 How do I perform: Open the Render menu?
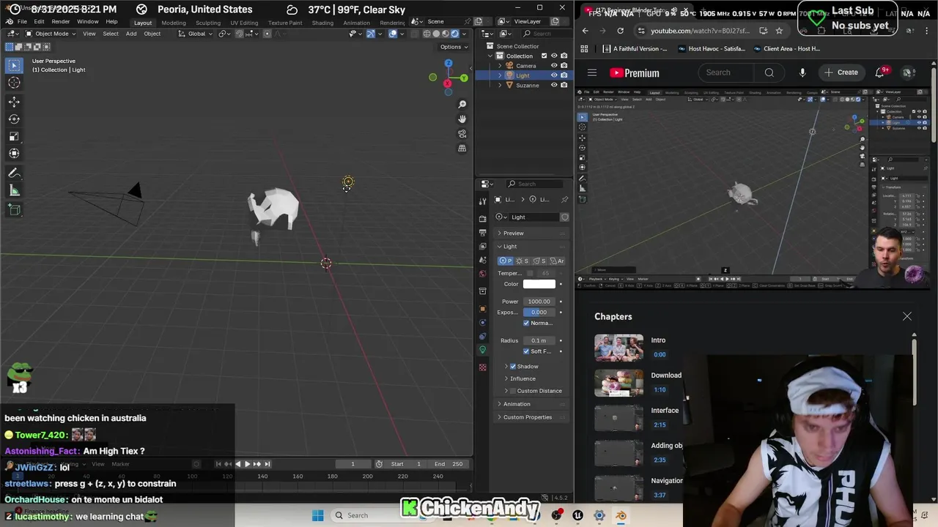click(61, 22)
